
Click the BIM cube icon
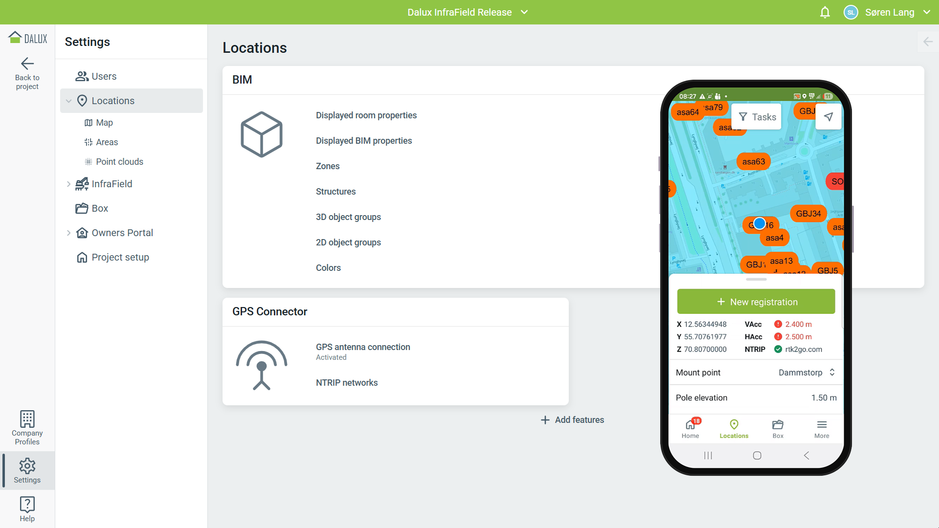pyautogui.click(x=262, y=134)
